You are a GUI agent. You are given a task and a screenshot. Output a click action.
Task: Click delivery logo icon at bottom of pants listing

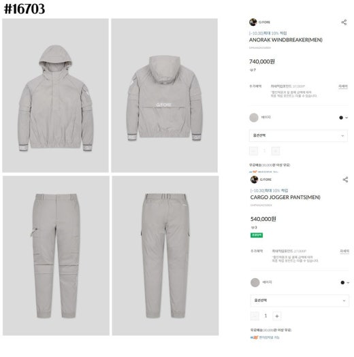[254, 337]
